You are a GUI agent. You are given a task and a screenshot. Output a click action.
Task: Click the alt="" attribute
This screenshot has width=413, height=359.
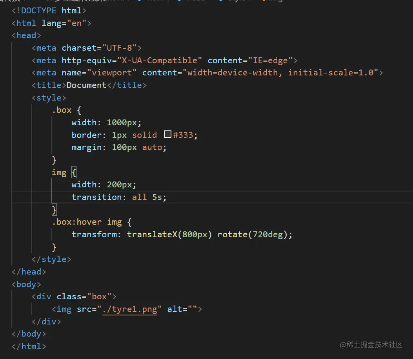pyautogui.click(x=182, y=309)
